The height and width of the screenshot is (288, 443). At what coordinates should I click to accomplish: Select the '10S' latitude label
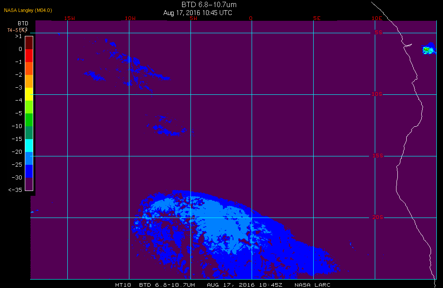pyautogui.click(x=377, y=94)
